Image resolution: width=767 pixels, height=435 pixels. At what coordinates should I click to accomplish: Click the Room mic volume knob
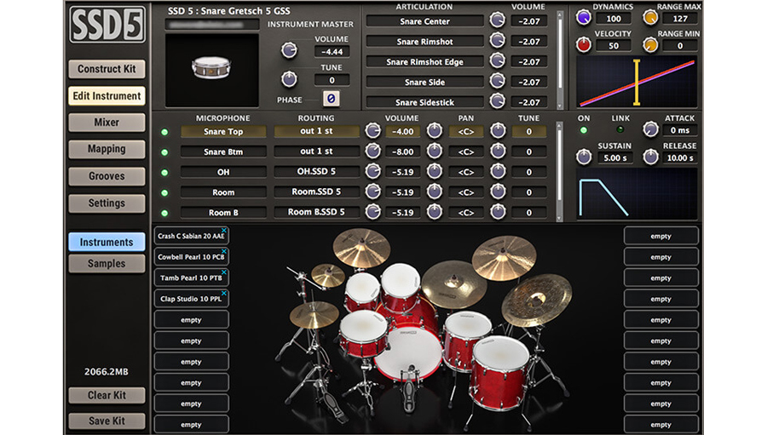coord(373,192)
